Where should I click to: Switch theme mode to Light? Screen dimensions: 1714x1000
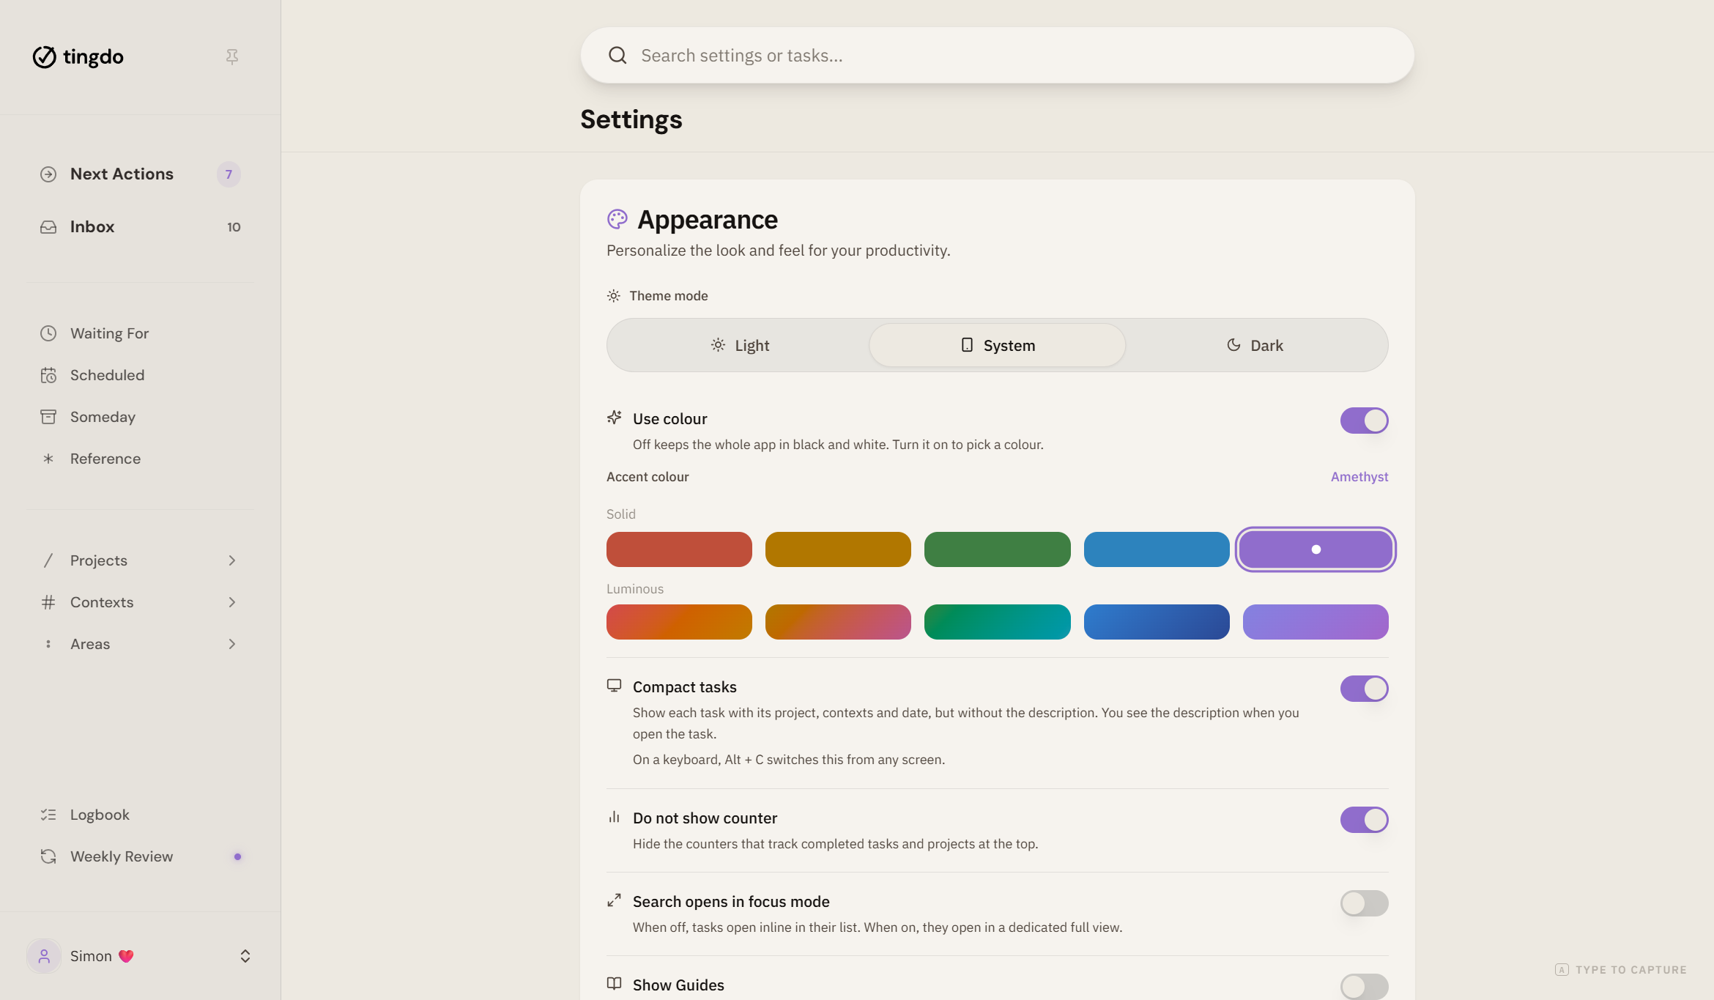(740, 345)
